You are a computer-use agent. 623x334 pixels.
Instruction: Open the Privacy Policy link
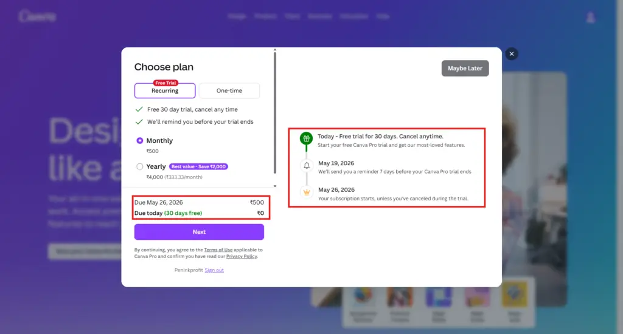[242, 256]
